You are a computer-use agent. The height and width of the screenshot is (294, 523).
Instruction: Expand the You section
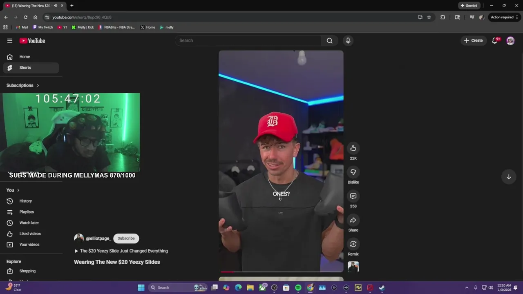pos(13,190)
